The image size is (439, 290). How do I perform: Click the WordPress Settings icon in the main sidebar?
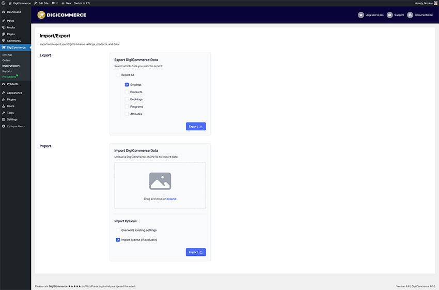[x=4, y=119]
